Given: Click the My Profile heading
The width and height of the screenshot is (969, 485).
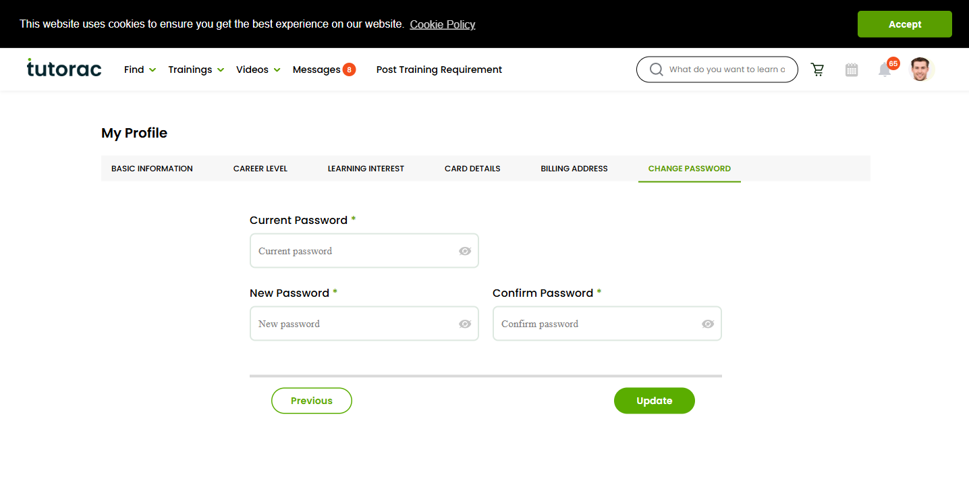Looking at the screenshot, I should (x=134, y=133).
